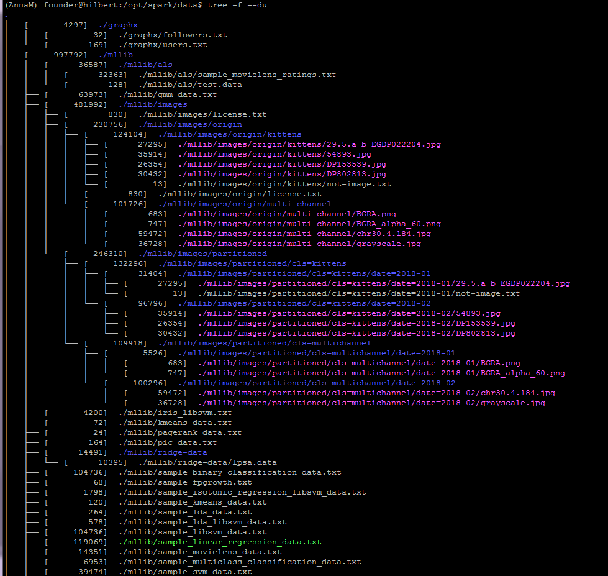The image size is (608, 576).
Task: Click origin/kittens/DP802813.jpg path
Action: click(x=282, y=174)
